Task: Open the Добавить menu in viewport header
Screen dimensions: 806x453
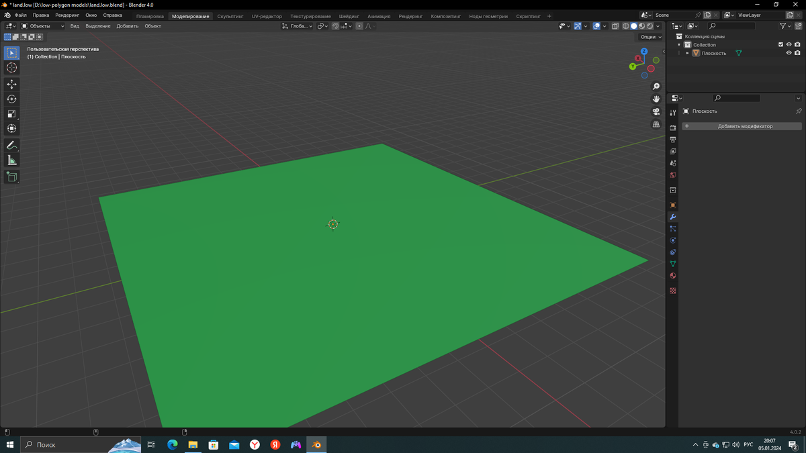Action: pyautogui.click(x=128, y=26)
